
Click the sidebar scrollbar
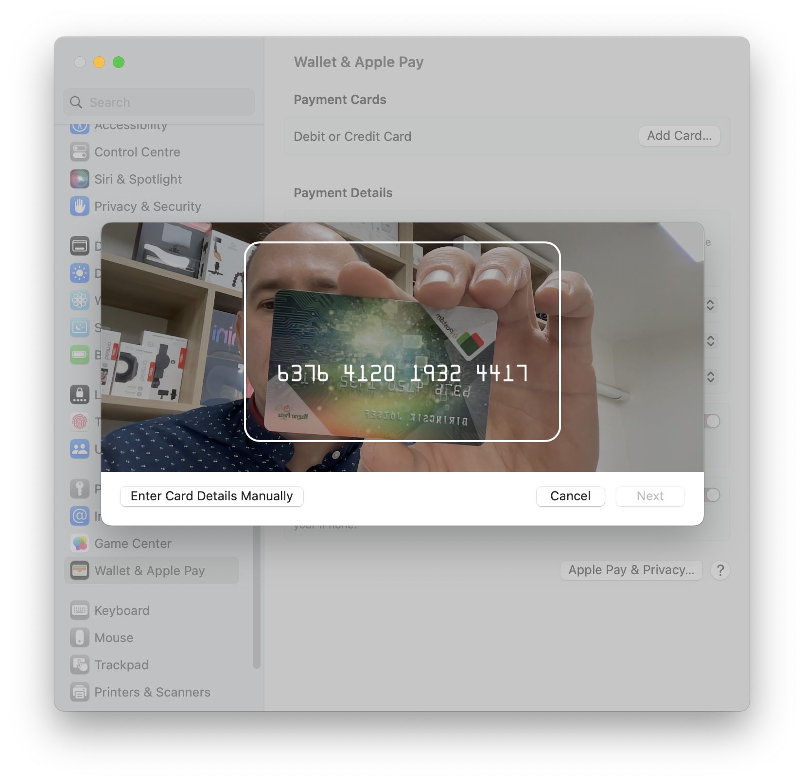pos(257,596)
